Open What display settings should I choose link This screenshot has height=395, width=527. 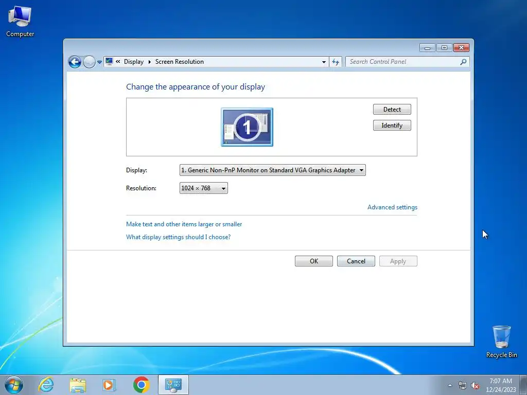(x=178, y=237)
